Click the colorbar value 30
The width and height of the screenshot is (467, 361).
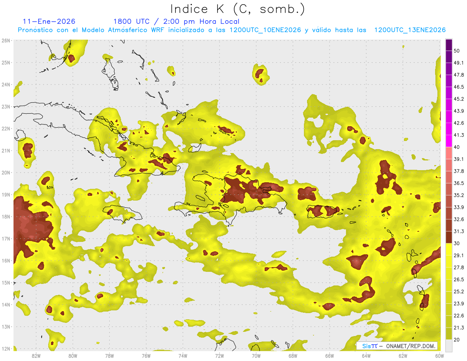[x=457, y=243]
